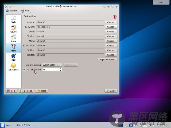The width and height of the screenshot is (171, 128).
Task: Click Adjust All Fonts button
Action: [x=107, y=59]
